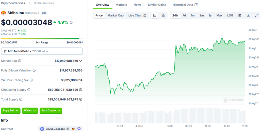
Task: Click trading volume value $3,327,300,814
Action: tap(71, 80)
